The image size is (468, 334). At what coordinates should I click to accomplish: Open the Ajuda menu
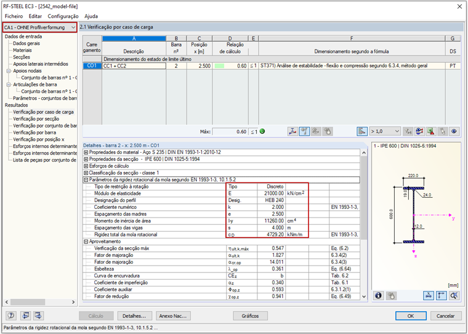pyautogui.click(x=91, y=16)
